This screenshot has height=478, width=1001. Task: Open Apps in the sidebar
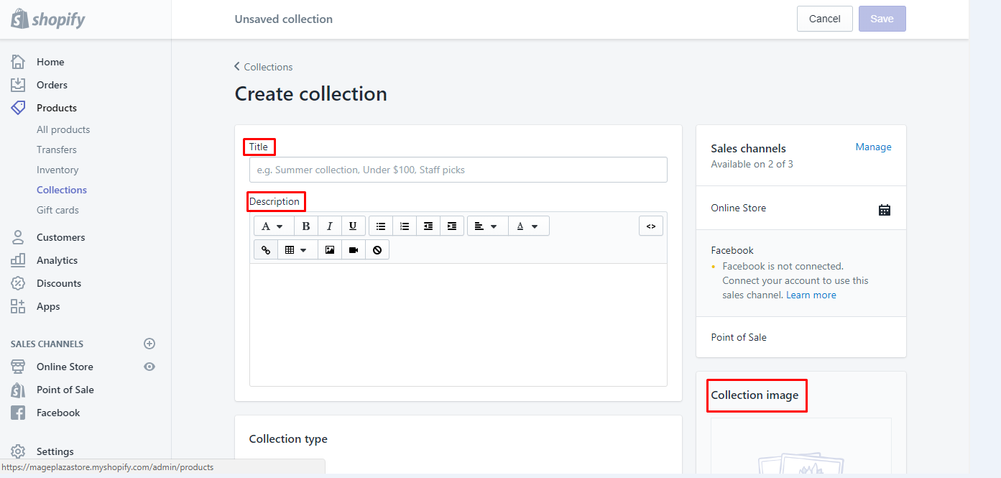click(48, 306)
